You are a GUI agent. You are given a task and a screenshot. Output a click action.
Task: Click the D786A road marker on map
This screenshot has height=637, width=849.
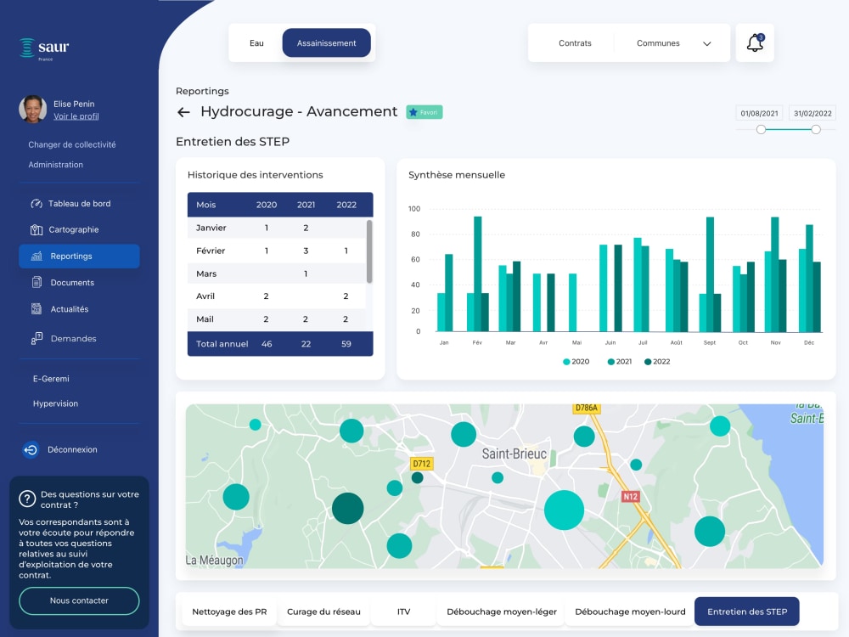click(x=587, y=408)
